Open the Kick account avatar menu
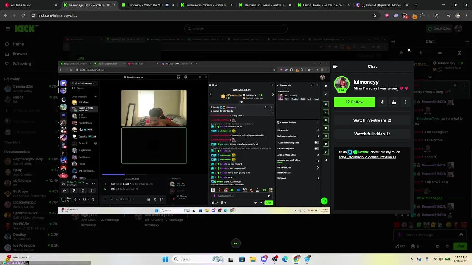 click(458, 29)
